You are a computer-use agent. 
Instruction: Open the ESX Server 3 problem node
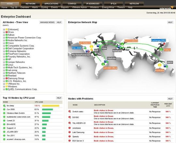click(x=78, y=141)
